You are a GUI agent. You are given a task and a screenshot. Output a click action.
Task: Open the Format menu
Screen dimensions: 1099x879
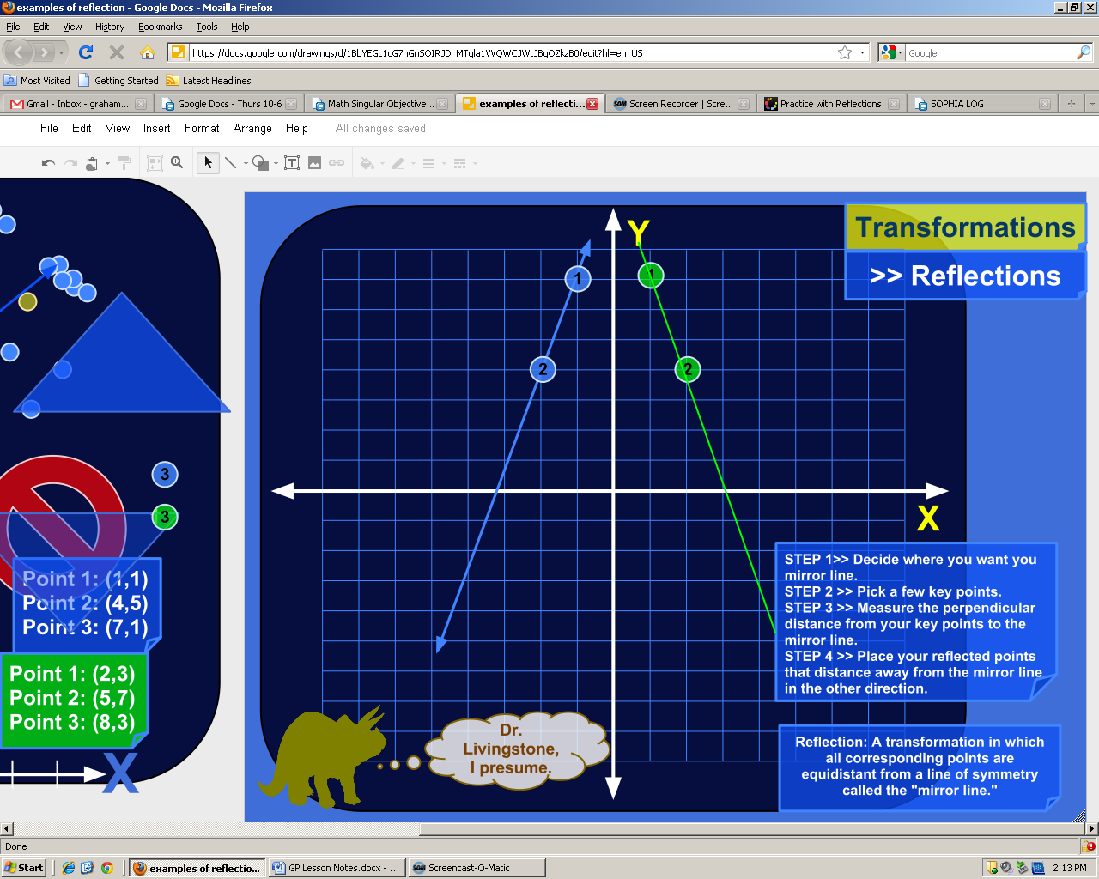coord(202,128)
